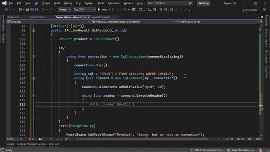Open the File menu
Screen dimensions: 270x152
11,3
